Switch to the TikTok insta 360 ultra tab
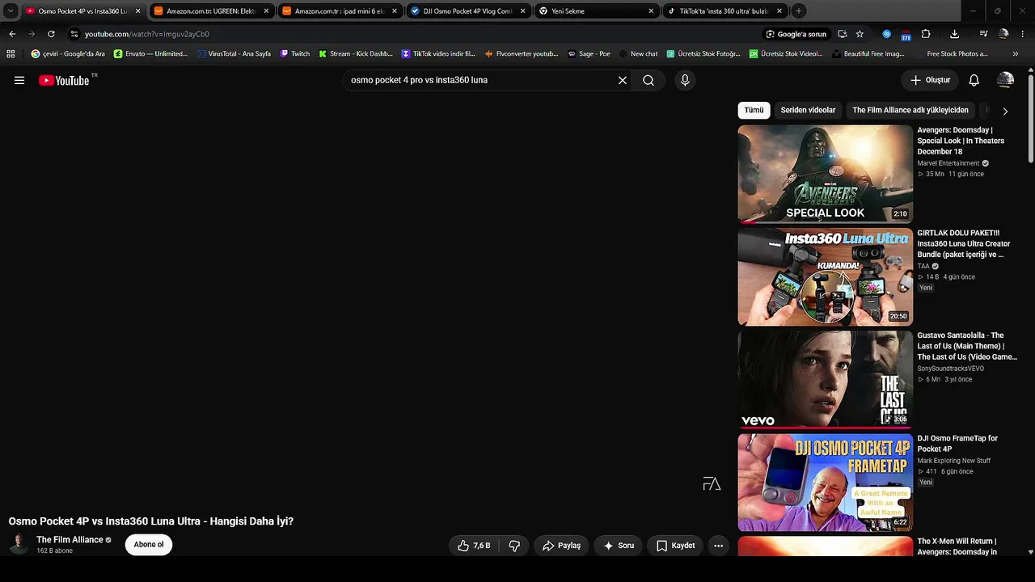 pyautogui.click(x=725, y=11)
